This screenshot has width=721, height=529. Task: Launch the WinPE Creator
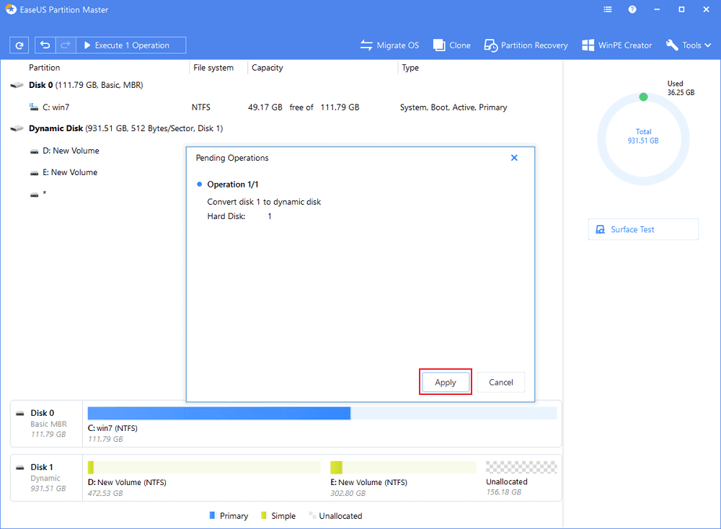click(616, 45)
